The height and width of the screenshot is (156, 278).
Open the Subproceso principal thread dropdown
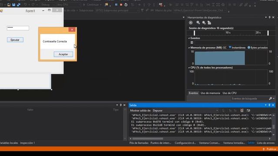click(117, 10)
